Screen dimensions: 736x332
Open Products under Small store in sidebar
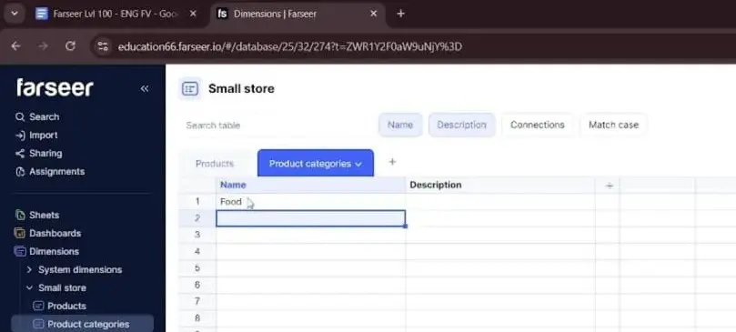[x=60, y=307]
